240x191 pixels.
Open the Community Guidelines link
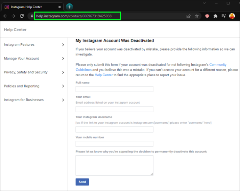coord(218,65)
